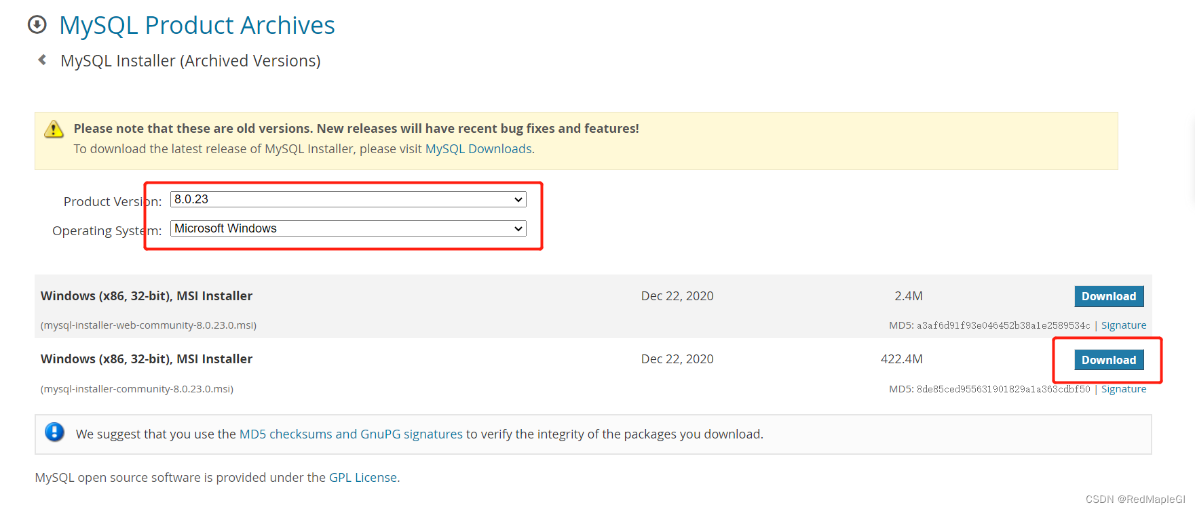
Task: Select filename mysql-installer-community-8.0.23.0.msi text
Action: click(137, 389)
